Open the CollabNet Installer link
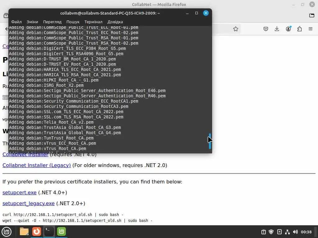 click(x=25, y=155)
